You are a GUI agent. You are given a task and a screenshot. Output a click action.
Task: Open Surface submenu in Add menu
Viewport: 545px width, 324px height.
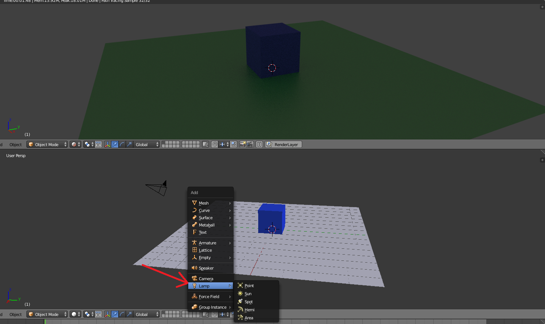pyautogui.click(x=211, y=217)
